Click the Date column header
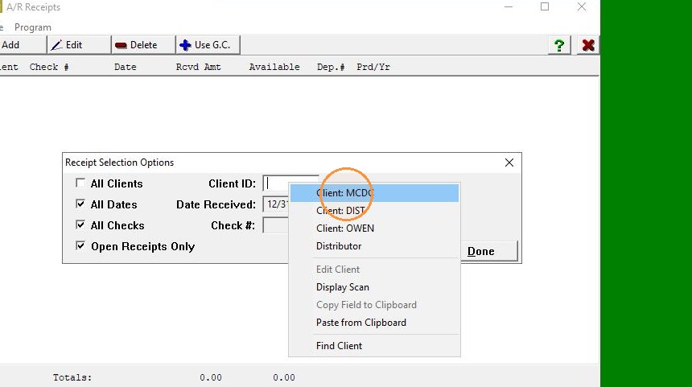The image size is (692, 387). [126, 67]
